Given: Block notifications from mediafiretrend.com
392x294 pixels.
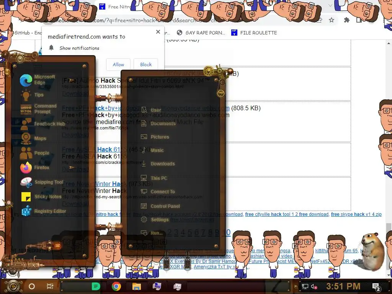Looking at the screenshot, I should tap(146, 64).
